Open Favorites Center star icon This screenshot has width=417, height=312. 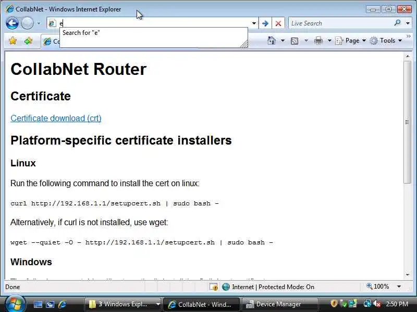pos(13,41)
